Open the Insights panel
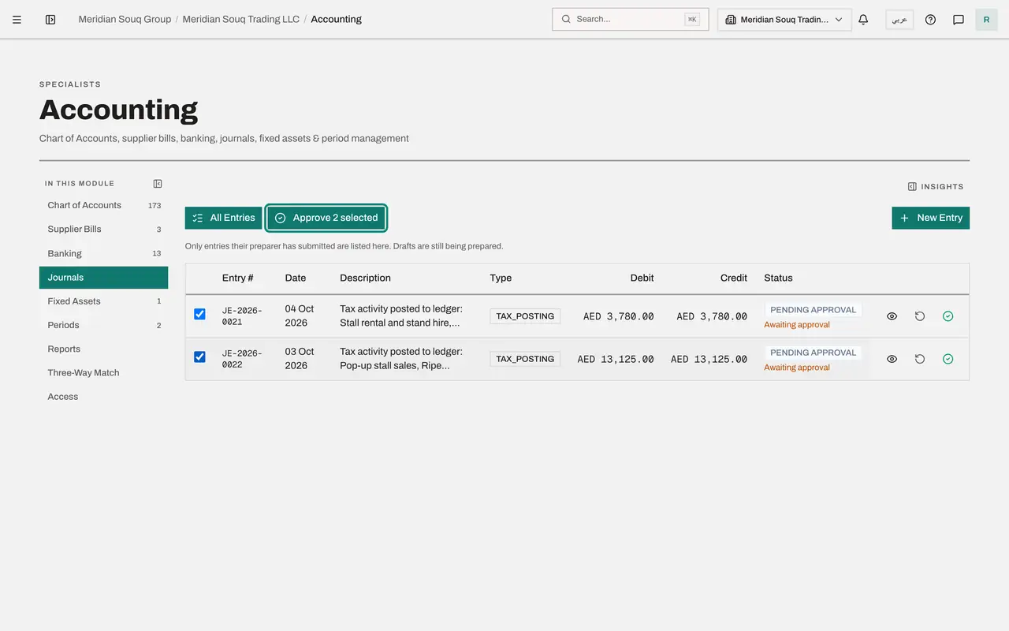Screen dimensions: 1009x631 (x=936, y=187)
